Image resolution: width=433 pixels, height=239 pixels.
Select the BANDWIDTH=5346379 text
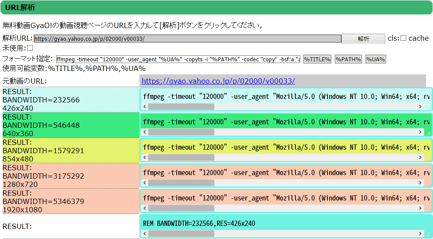(43, 201)
